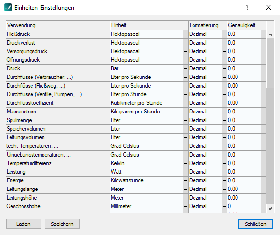Select the Formatierung column header
The height and width of the screenshot is (235, 280).
tap(208, 25)
